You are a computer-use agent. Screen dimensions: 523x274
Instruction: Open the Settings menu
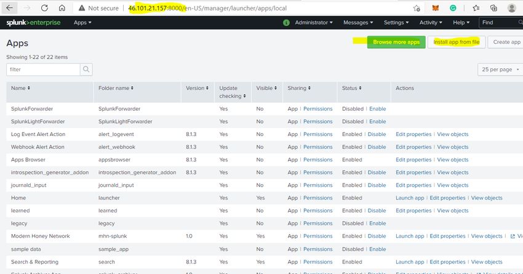(x=396, y=22)
